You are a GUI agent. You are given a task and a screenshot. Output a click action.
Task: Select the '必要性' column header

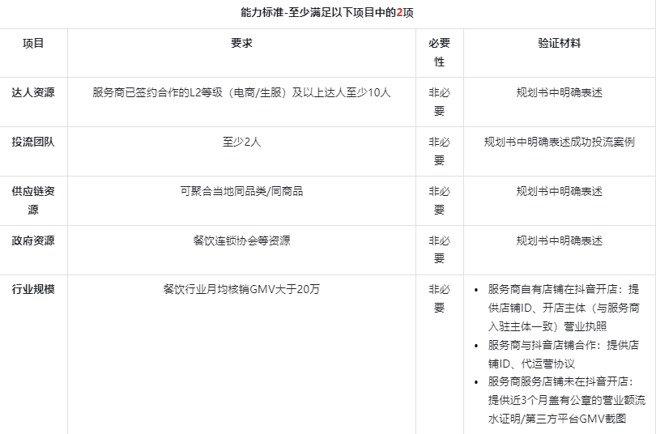[439, 53]
